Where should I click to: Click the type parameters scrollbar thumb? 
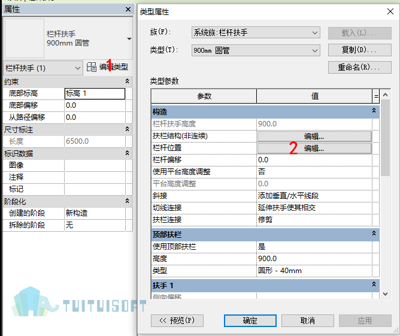point(386,138)
